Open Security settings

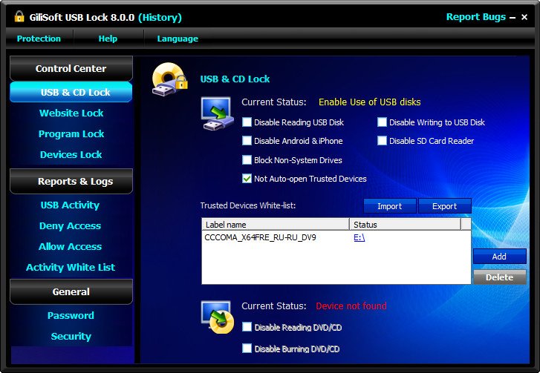(x=71, y=336)
